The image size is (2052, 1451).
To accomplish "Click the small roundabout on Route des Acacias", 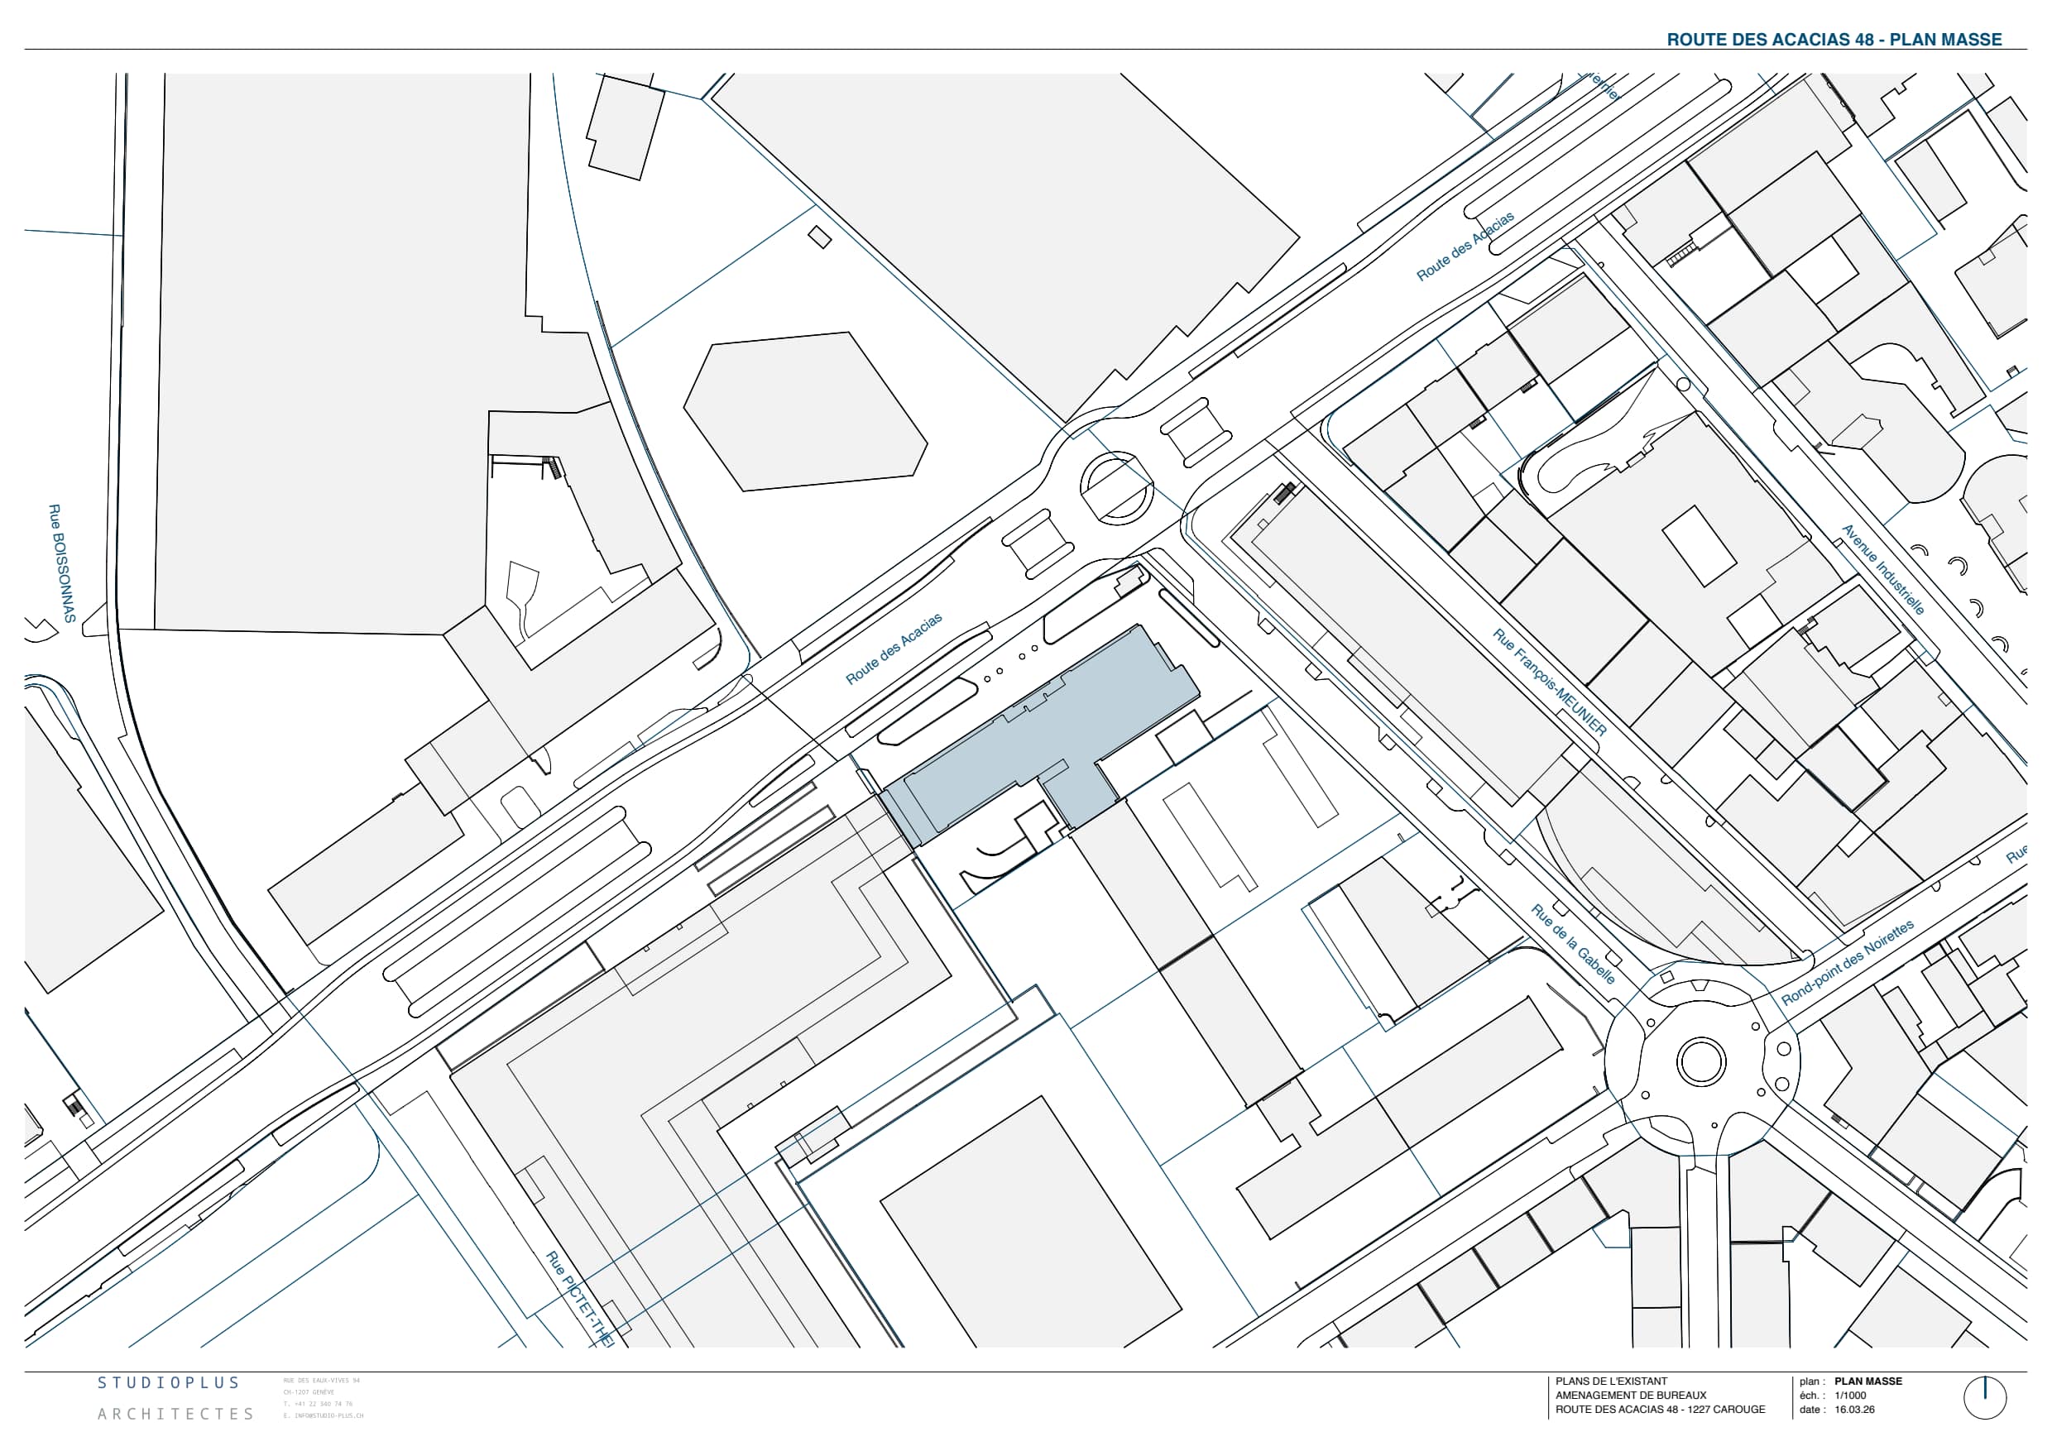I will tap(1116, 487).
